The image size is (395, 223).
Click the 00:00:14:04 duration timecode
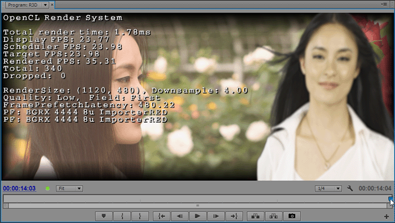point(375,188)
